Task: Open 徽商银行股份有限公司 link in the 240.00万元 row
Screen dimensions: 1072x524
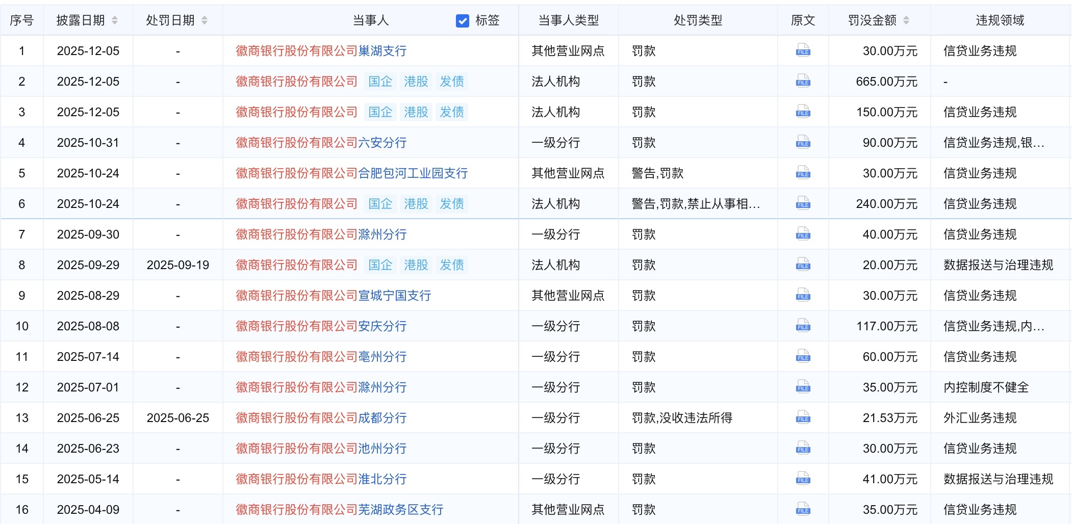Action: pos(297,204)
